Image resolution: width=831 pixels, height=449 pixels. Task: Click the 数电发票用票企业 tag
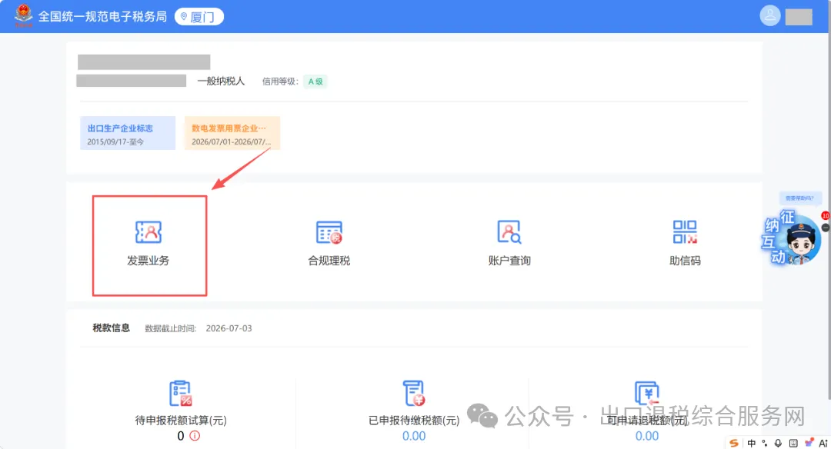pos(232,133)
